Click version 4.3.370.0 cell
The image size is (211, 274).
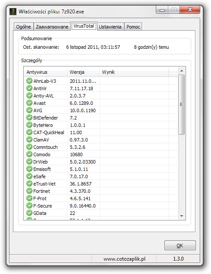click(80, 191)
